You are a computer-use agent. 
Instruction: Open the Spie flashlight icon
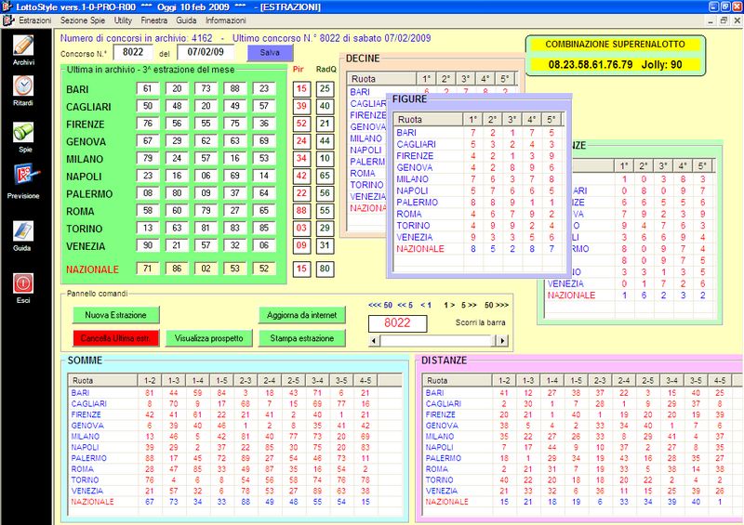23,132
